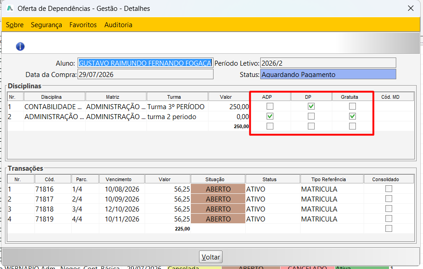Click the Parc. column header
The image size is (423, 269).
click(85, 179)
